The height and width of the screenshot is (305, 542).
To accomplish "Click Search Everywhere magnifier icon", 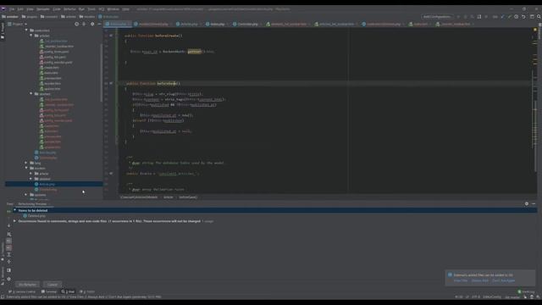I will 539,17.
